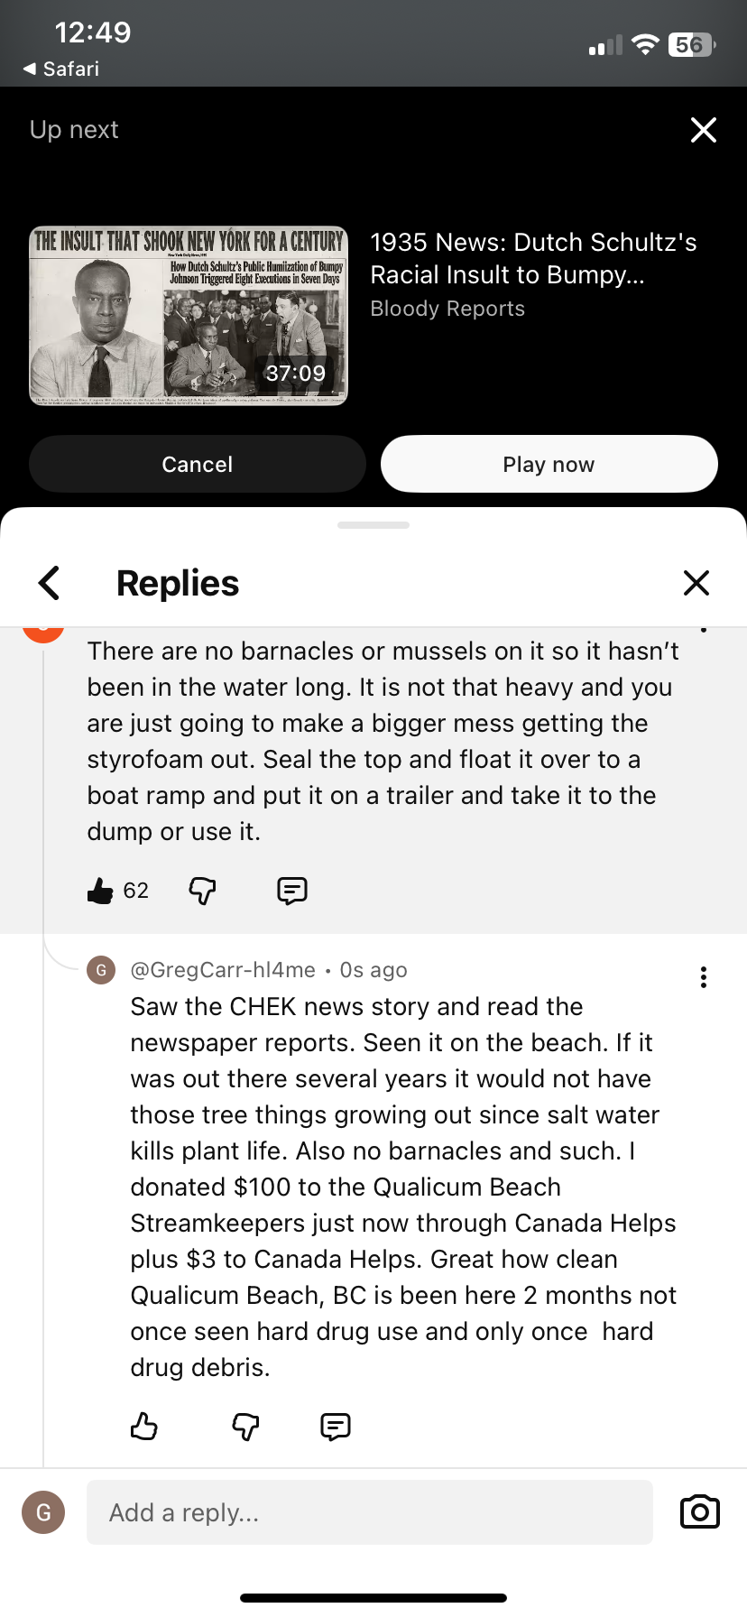Reply to the barnacles comment
This screenshot has width=747, height=1617.
click(291, 891)
